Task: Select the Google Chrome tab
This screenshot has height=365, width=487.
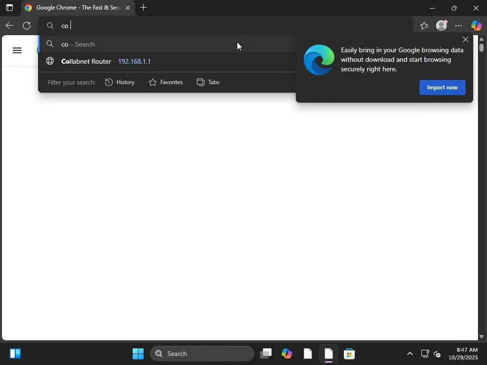Action: [78, 8]
